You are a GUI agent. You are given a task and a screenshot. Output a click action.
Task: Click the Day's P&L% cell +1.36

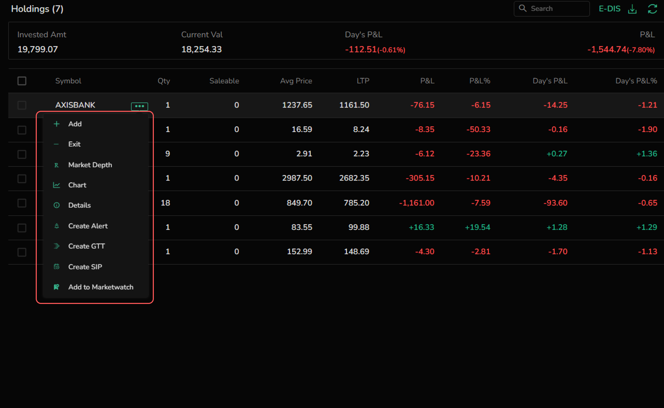[646, 154]
